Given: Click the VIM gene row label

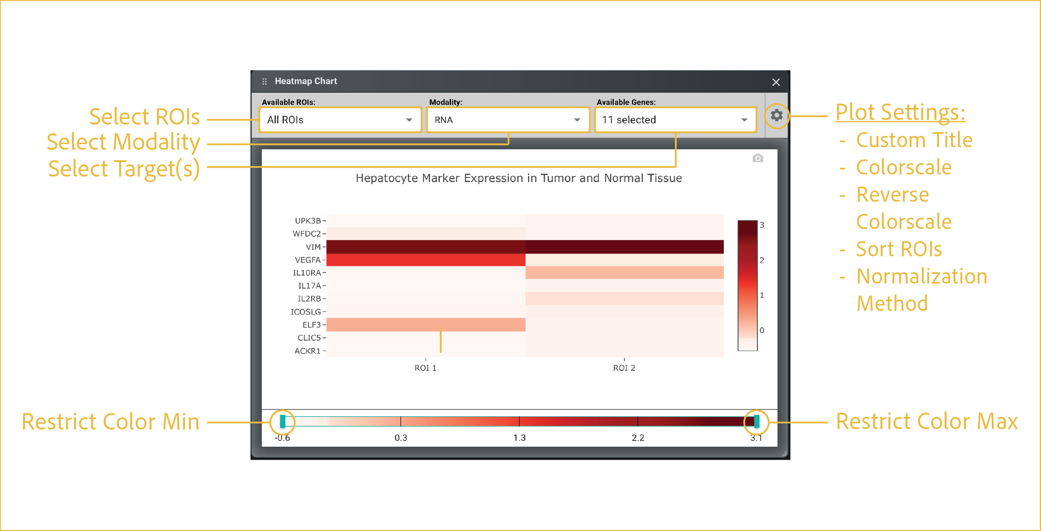Looking at the screenshot, I should (x=313, y=247).
